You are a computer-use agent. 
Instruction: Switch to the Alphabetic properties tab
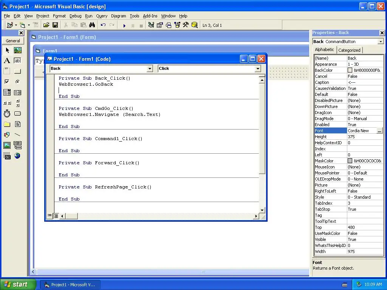pyautogui.click(x=324, y=49)
